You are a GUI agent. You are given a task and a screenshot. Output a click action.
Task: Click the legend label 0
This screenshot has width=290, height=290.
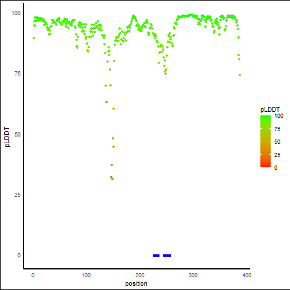(275, 167)
